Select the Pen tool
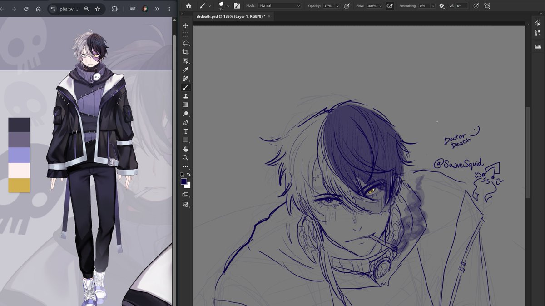Image resolution: width=545 pixels, height=306 pixels. point(185,123)
